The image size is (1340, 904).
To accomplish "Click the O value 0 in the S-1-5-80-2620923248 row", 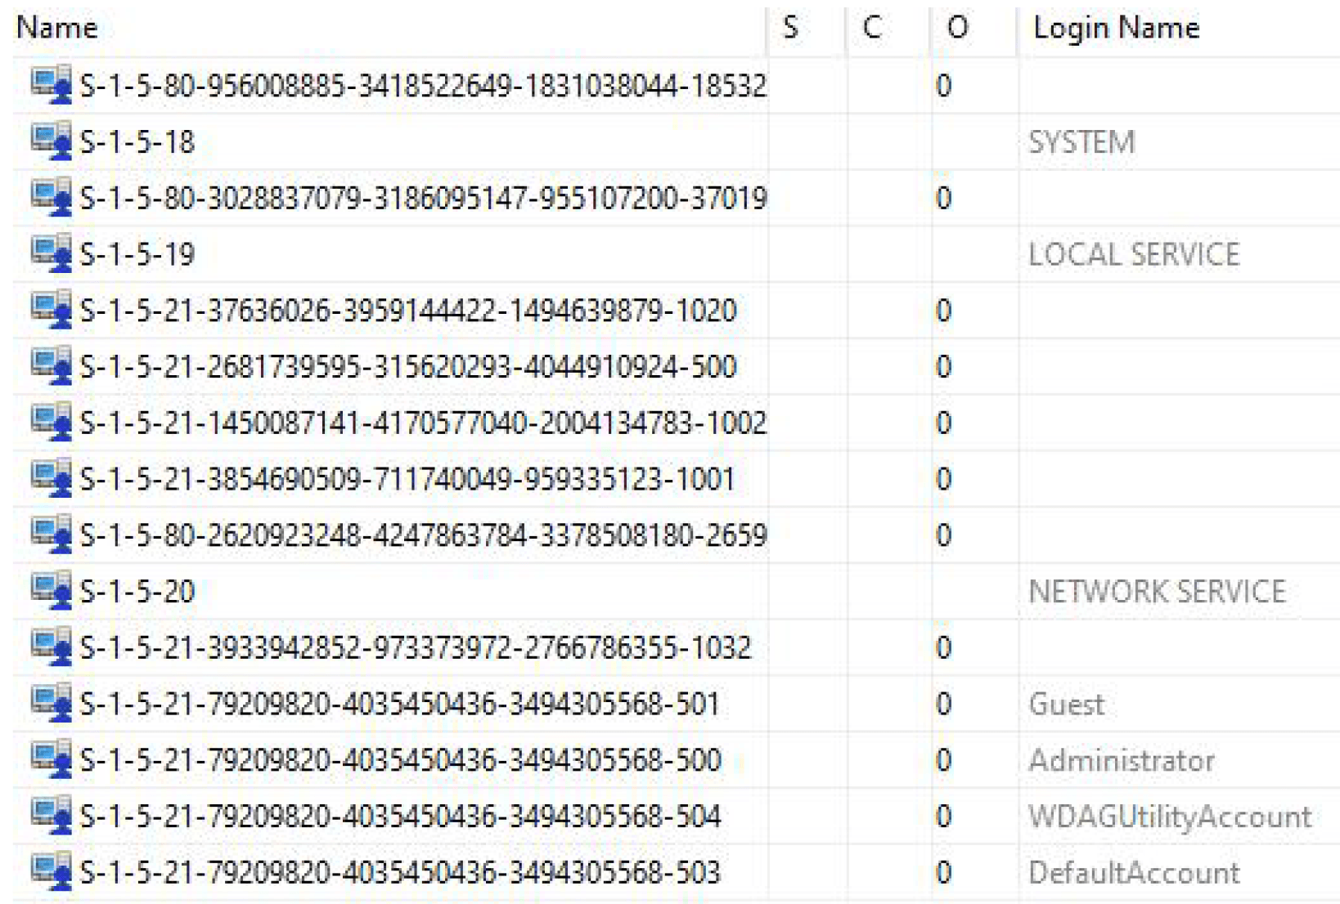I will point(943,535).
